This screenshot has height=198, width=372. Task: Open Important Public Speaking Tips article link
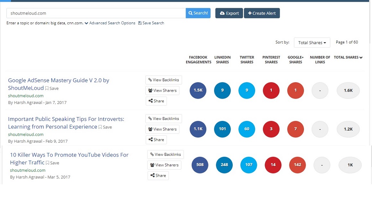(x=66, y=123)
